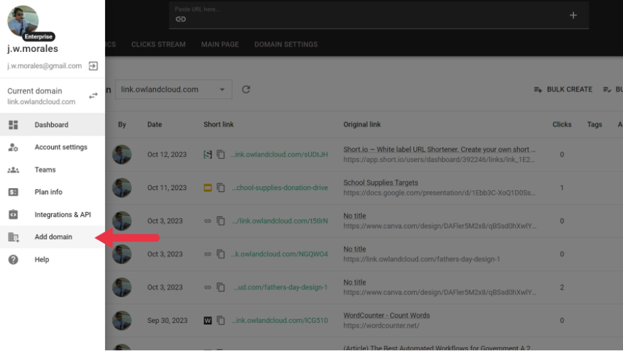Open the link.owlandcloud.com domain dropdown
Viewport: 623px width, 351px height.
[x=174, y=90]
